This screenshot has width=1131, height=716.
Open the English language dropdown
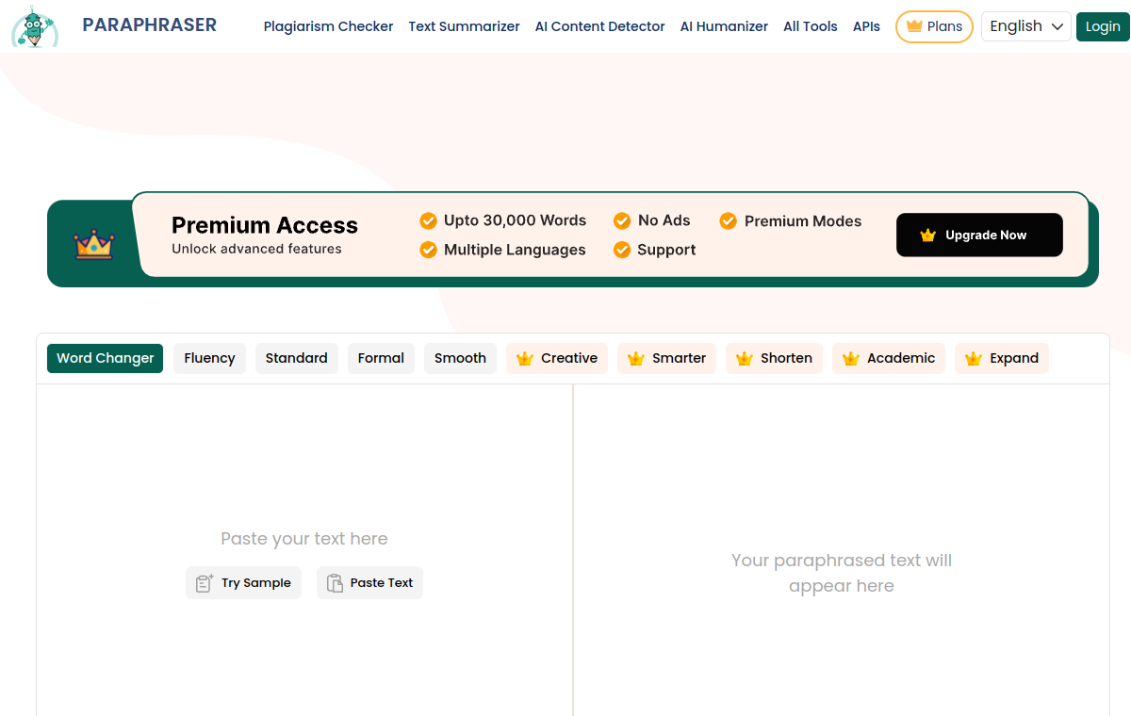(x=1026, y=26)
